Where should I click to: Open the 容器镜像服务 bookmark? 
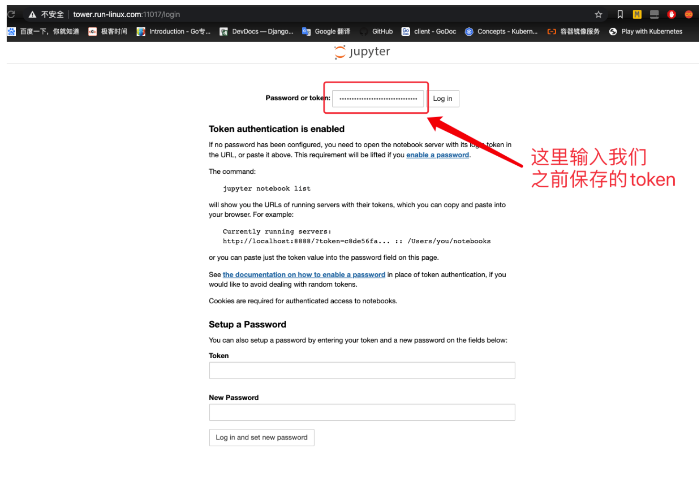click(573, 32)
